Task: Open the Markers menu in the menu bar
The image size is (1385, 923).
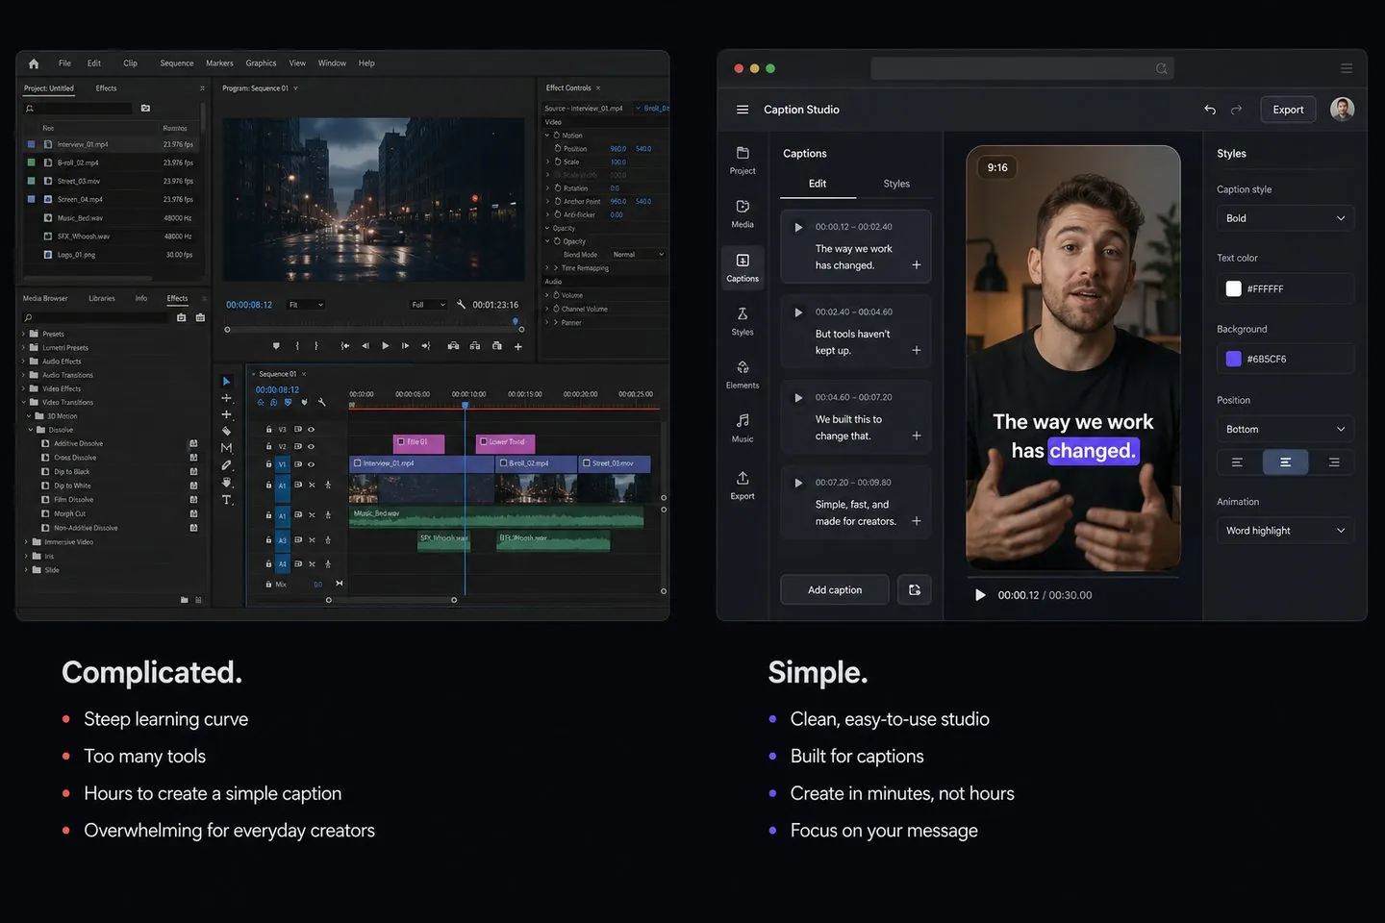Action: click(x=219, y=63)
